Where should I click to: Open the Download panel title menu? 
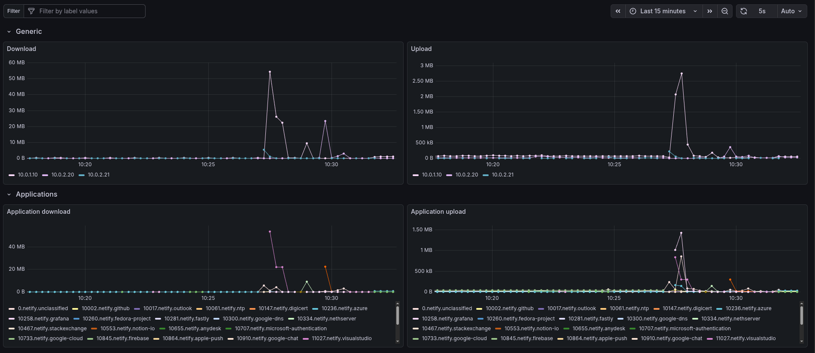[21, 49]
